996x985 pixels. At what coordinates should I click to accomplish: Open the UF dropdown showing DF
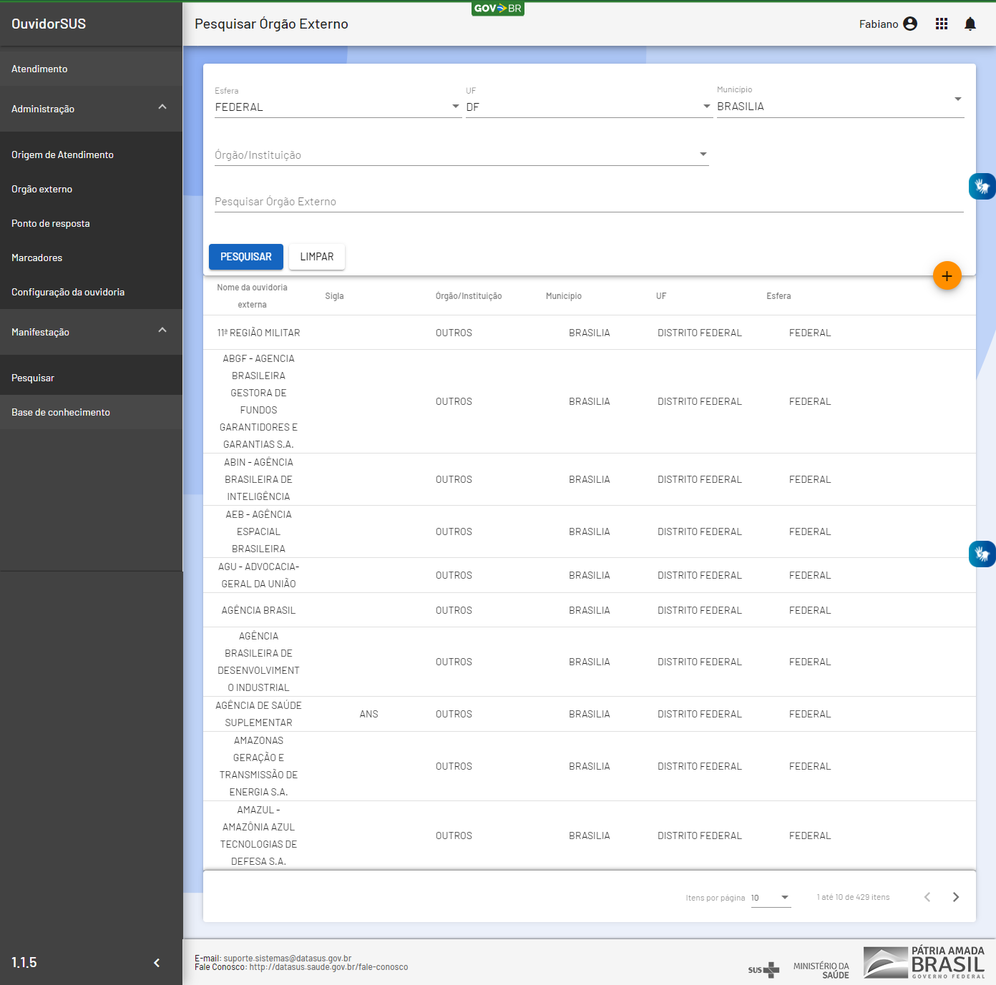tap(588, 107)
